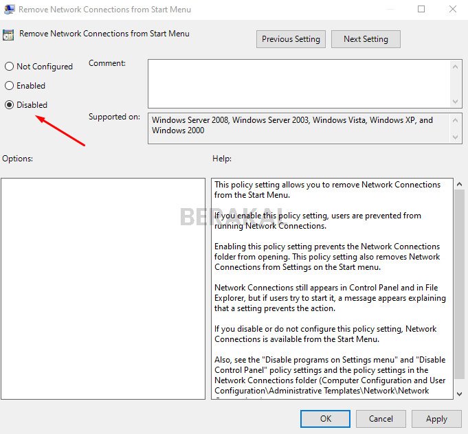Click the empty Options pane

click(x=103, y=288)
